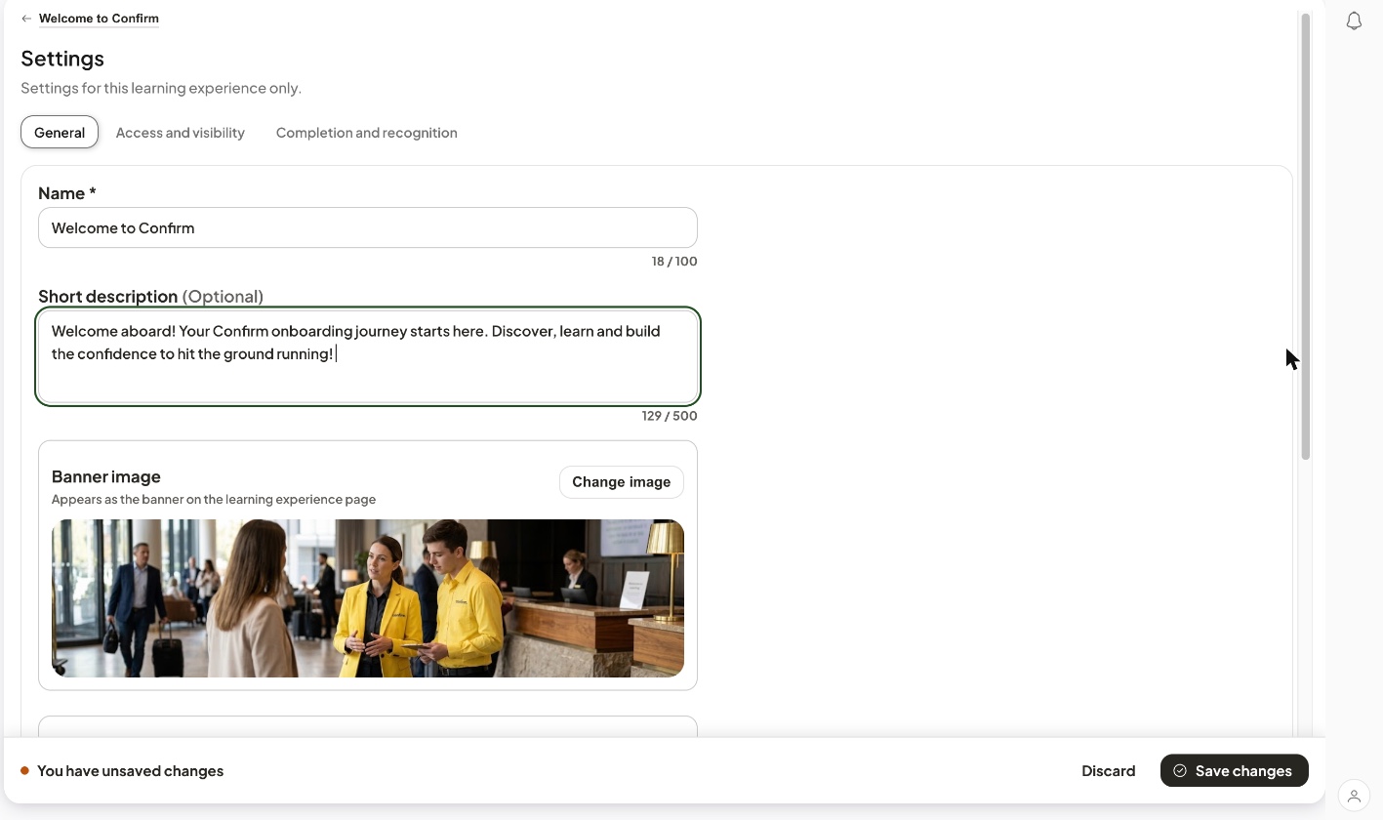Click the 'You have unsaved changes' notice
1383x820 pixels.
[x=122, y=771]
